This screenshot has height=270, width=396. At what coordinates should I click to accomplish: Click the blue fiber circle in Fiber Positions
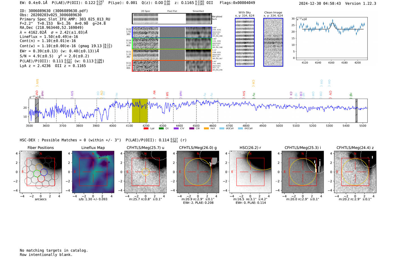click(x=44, y=172)
